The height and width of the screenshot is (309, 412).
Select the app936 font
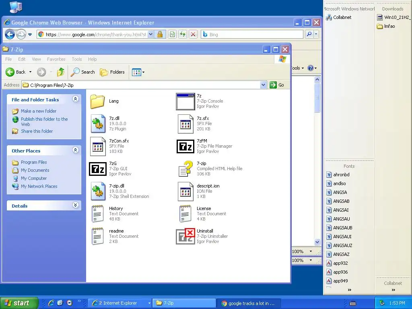click(x=337, y=272)
